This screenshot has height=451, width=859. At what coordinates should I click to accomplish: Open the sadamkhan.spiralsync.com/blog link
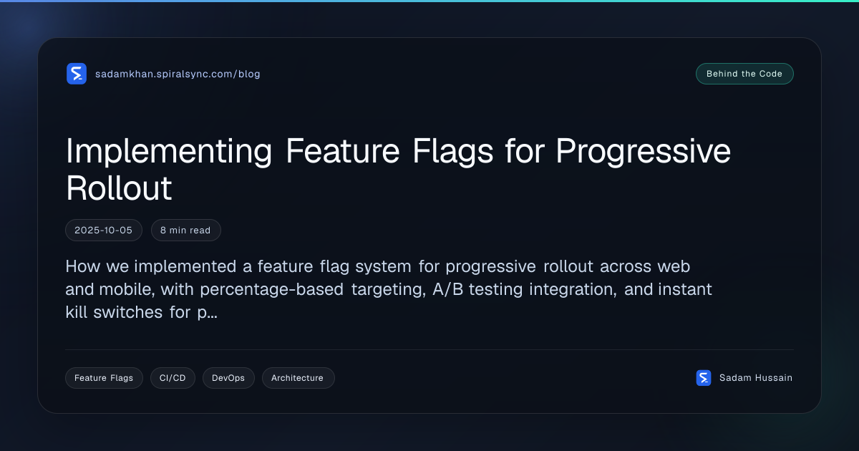pyautogui.click(x=178, y=74)
